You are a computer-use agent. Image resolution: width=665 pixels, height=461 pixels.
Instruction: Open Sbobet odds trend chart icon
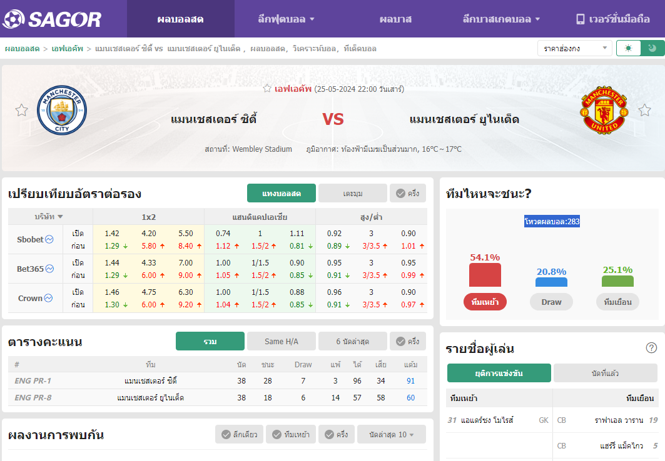pos(49,239)
